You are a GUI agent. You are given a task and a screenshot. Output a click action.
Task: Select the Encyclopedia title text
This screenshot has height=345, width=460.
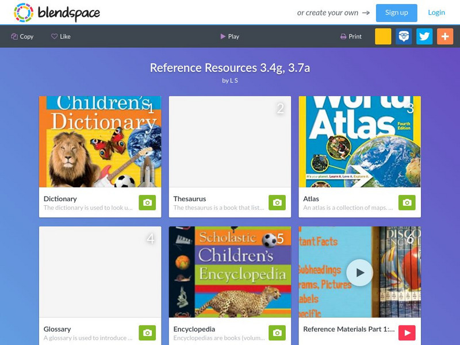point(194,329)
